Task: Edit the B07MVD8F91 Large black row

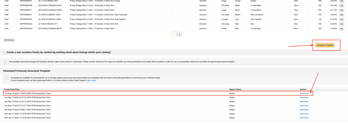Action: click(x=342, y=10)
